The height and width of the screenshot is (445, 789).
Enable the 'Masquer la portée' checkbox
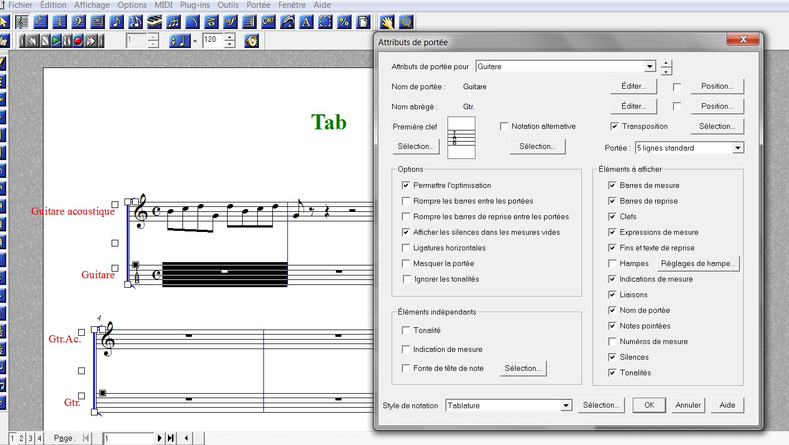(406, 263)
